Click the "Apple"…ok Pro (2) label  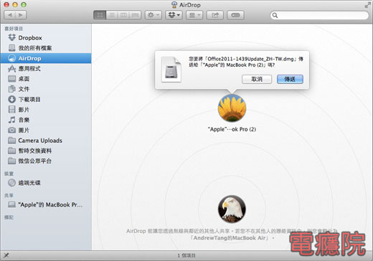tap(232, 129)
